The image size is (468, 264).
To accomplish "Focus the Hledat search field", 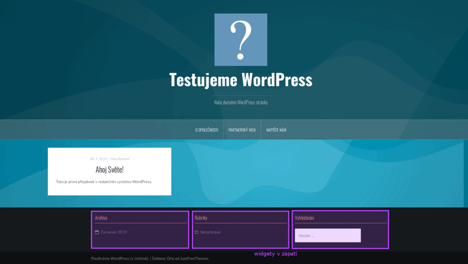I will (x=328, y=235).
